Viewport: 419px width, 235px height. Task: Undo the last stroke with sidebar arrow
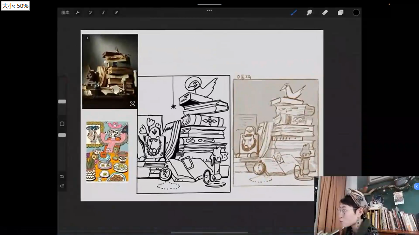(62, 177)
